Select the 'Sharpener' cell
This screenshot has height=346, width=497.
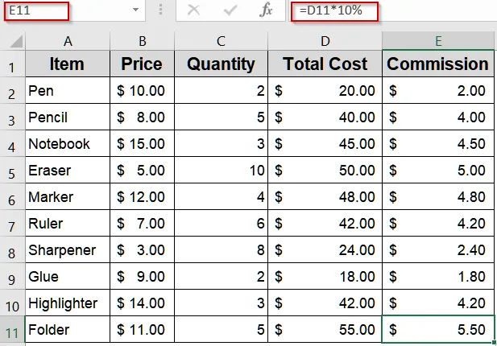(x=68, y=250)
